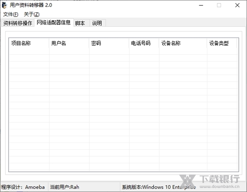Close the 用户资料转移器 2.0 window
Viewport: 247px width, 192px height.
tap(237, 5)
